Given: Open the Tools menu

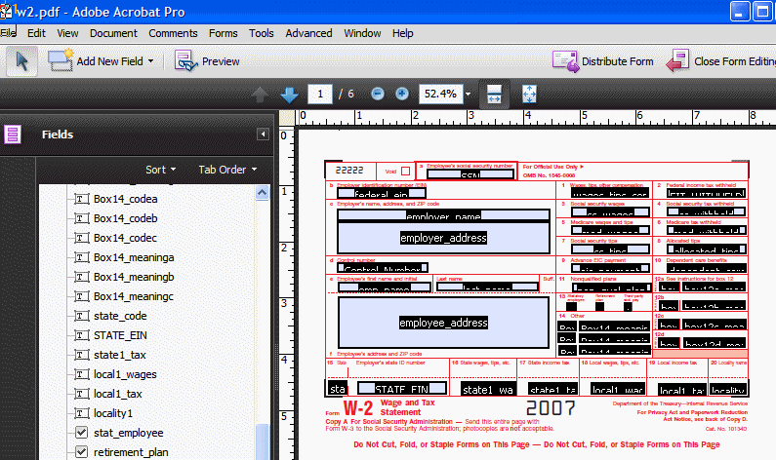Looking at the screenshot, I should (261, 33).
